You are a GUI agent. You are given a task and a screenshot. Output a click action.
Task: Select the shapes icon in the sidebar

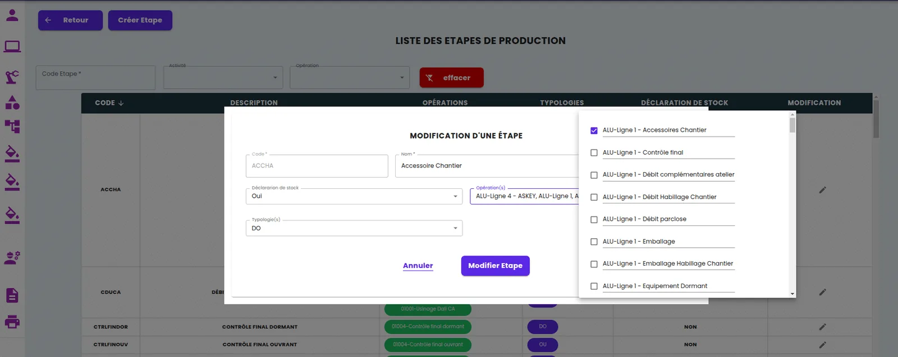(x=12, y=103)
